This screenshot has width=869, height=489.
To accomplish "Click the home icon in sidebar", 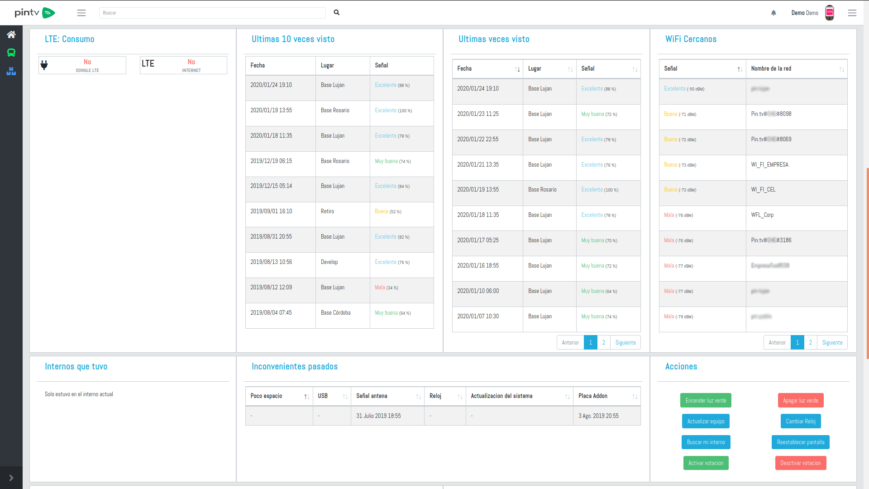I will tap(11, 34).
